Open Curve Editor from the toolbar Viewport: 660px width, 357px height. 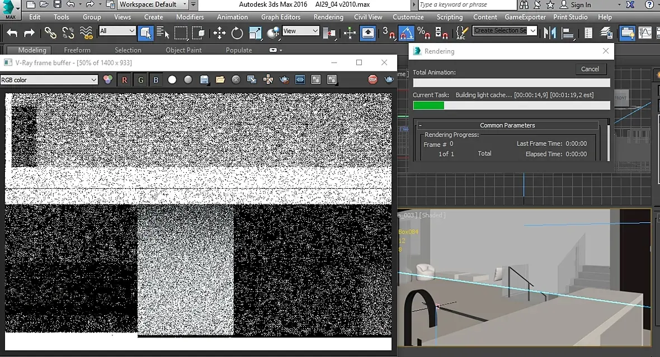[x=645, y=33]
